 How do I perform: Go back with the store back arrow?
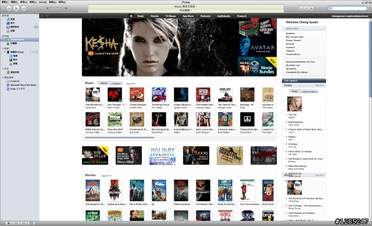(42, 16)
